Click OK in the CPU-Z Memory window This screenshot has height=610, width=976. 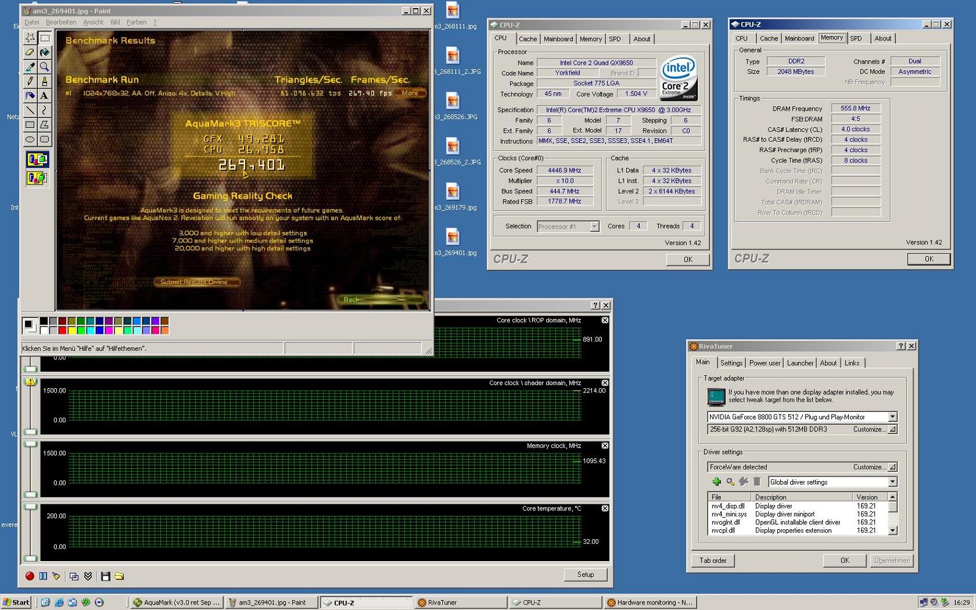[929, 259]
